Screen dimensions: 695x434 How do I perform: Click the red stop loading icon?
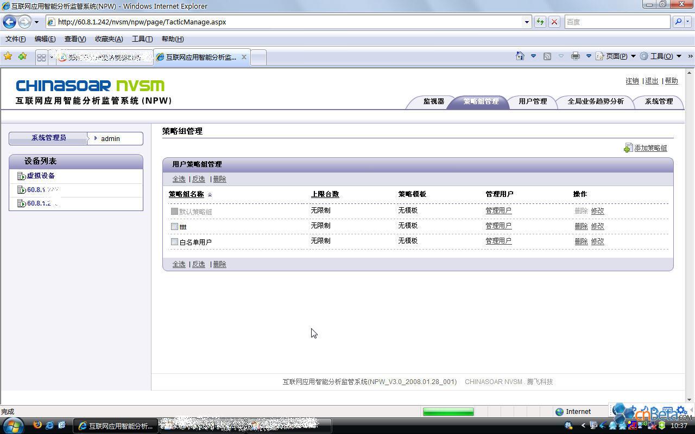coord(554,22)
